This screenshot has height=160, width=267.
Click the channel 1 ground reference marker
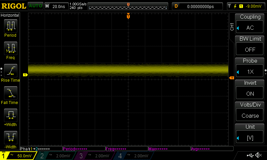pos(25,75)
